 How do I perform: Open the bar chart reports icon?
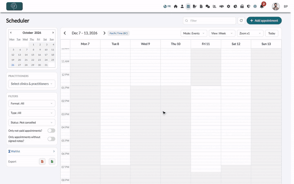215,6
